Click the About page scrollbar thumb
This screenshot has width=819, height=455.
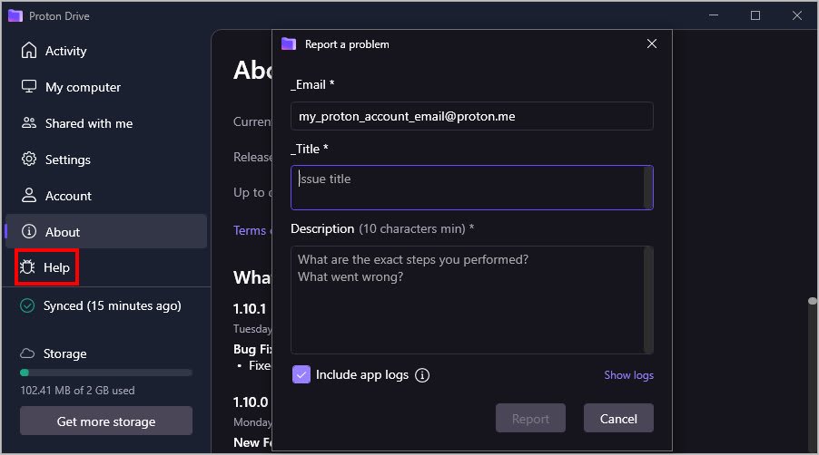[813, 301]
